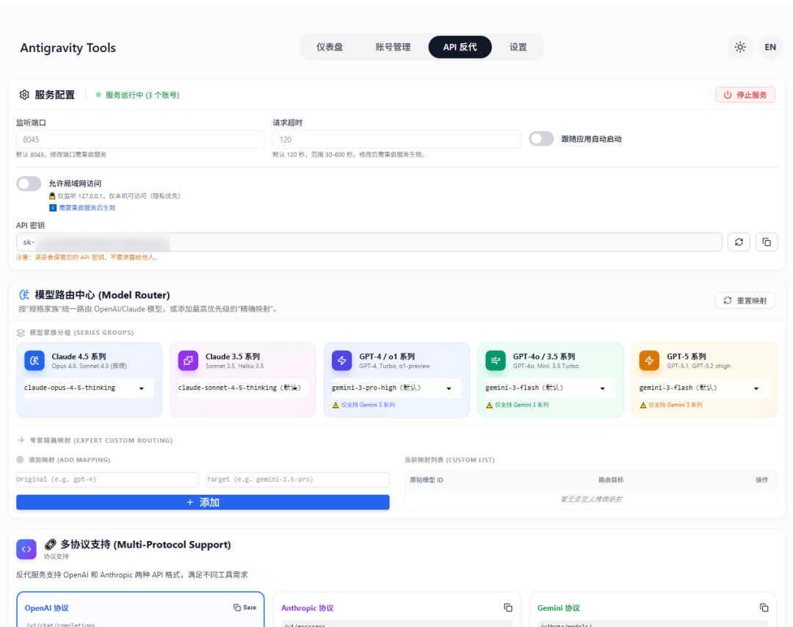Click the 监听端口 port input field
This screenshot has width=793, height=627.
(140, 139)
